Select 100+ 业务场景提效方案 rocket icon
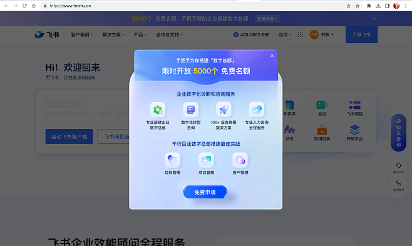Viewport: 412px width, 246px height. pyautogui.click(x=224, y=110)
